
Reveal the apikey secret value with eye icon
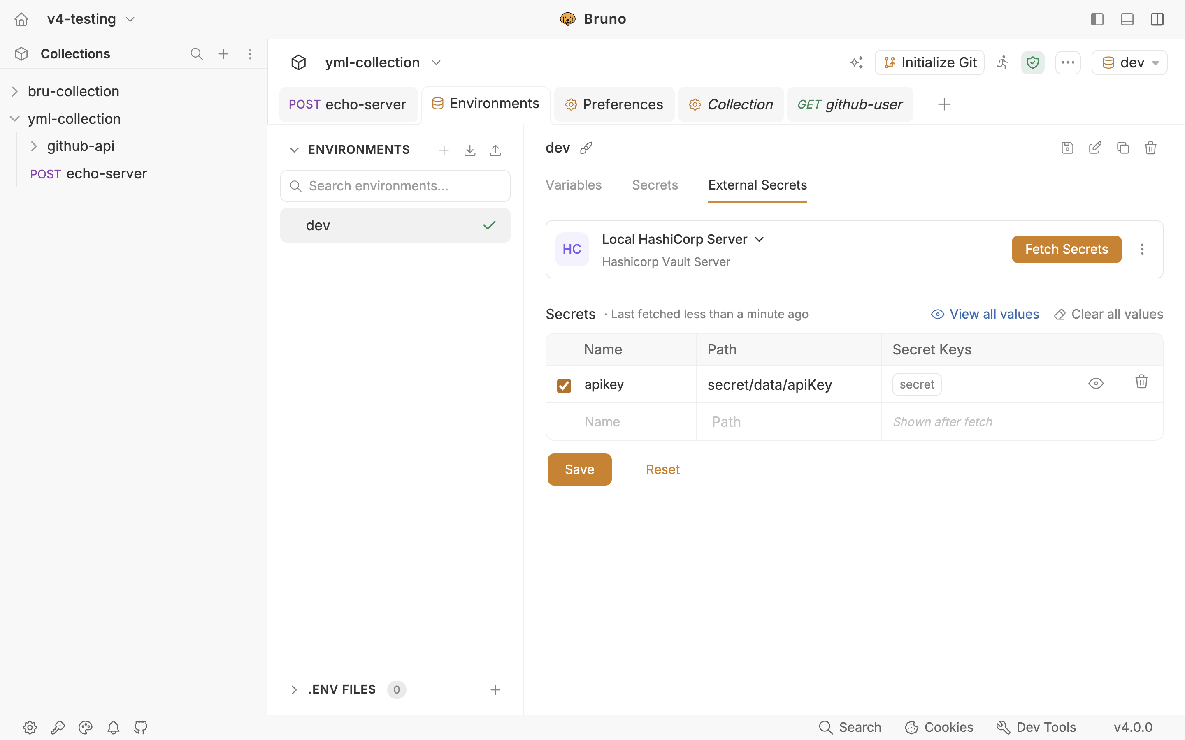point(1096,384)
